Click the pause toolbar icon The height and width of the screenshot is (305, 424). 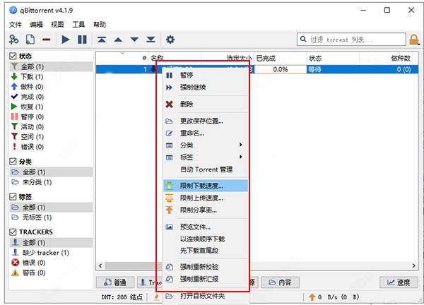(x=82, y=40)
